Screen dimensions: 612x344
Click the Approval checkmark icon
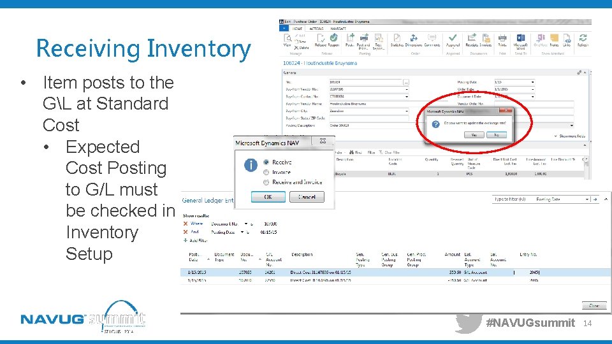pos(453,40)
